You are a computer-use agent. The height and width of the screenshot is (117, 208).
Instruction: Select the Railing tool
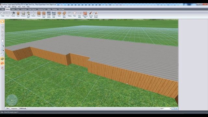coord(70,14)
